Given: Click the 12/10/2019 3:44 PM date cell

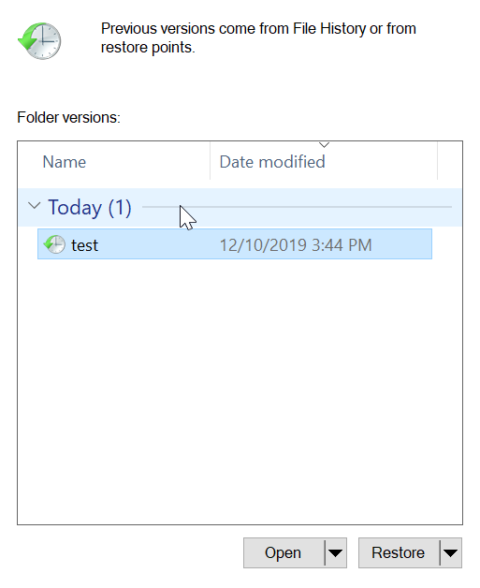Looking at the screenshot, I should click(296, 245).
